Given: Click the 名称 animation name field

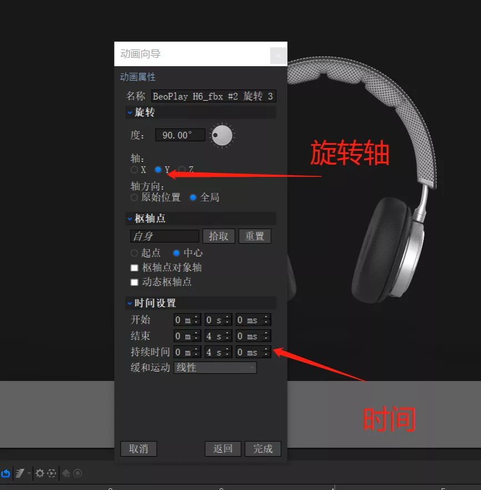Looking at the screenshot, I should (213, 96).
